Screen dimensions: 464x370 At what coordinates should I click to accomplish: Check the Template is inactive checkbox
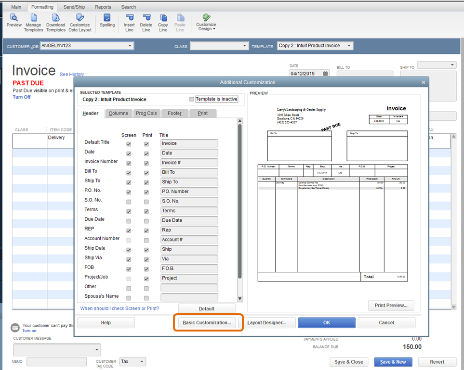[192, 99]
